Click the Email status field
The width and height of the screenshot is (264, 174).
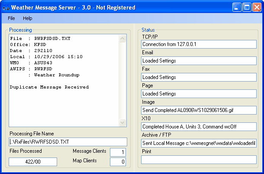click(x=199, y=61)
